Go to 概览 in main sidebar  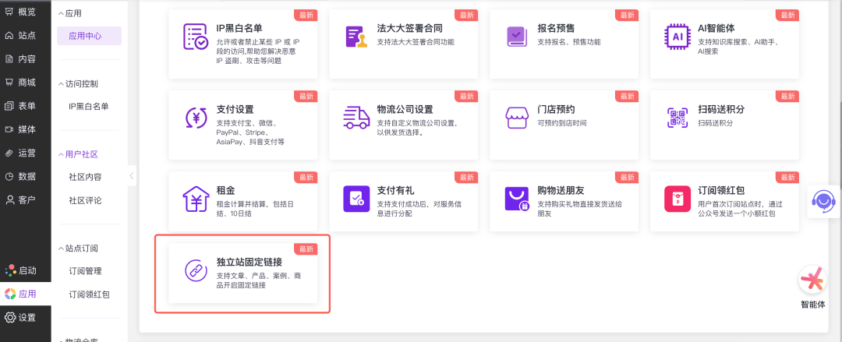coord(21,11)
